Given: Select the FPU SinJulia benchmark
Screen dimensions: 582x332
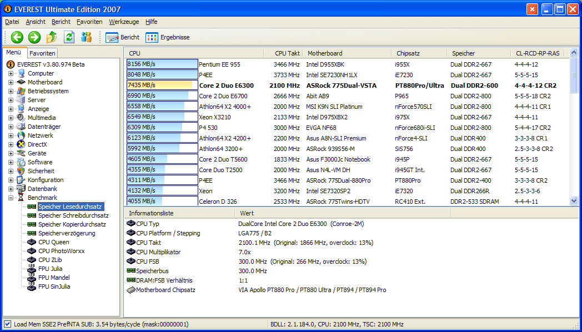Looking at the screenshot, I should pyautogui.click(x=54, y=286).
